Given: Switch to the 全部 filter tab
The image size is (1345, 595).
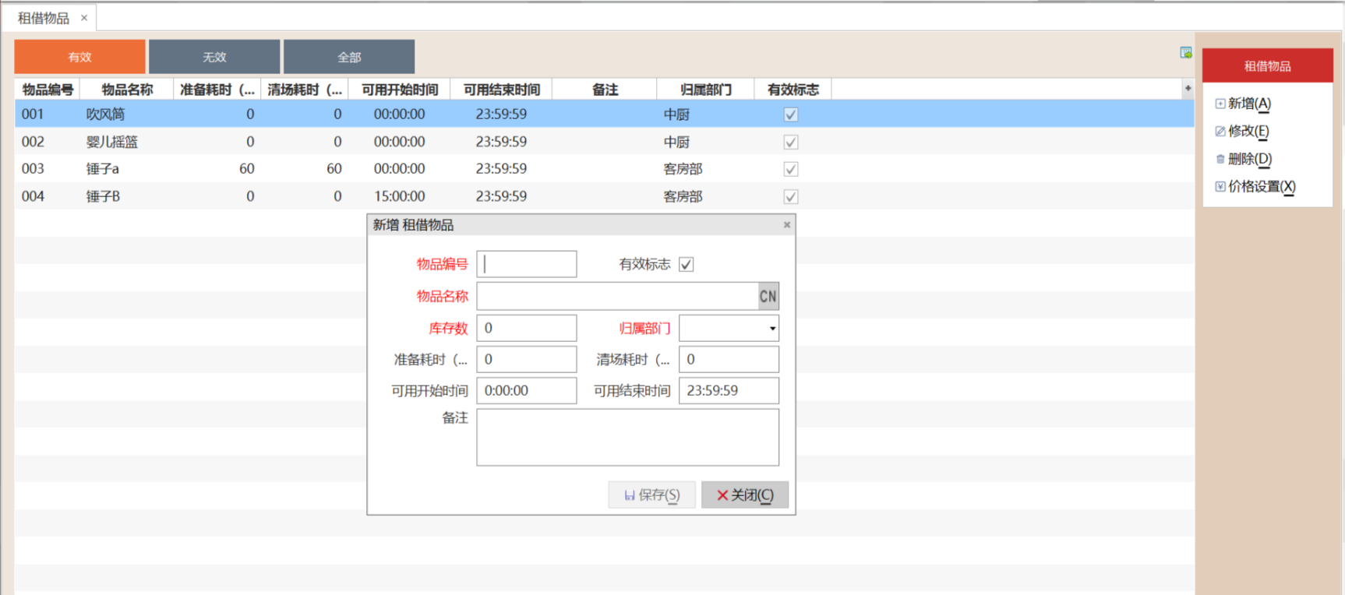Looking at the screenshot, I should [x=349, y=57].
